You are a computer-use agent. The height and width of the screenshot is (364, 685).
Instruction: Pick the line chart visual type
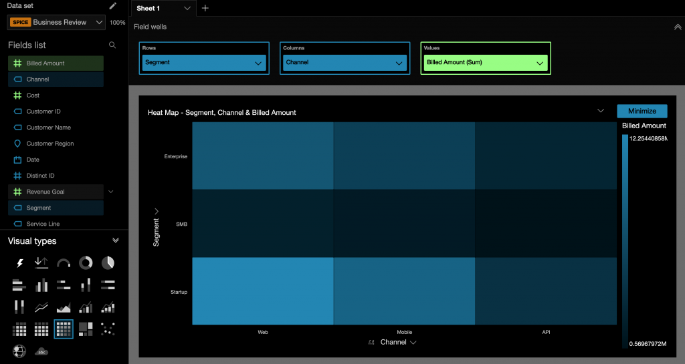click(x=41, y=307)
